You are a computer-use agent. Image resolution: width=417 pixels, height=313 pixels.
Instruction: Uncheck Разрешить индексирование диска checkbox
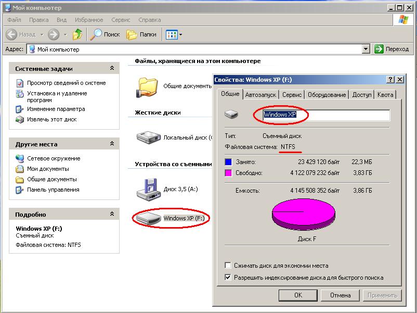[228, 277]
